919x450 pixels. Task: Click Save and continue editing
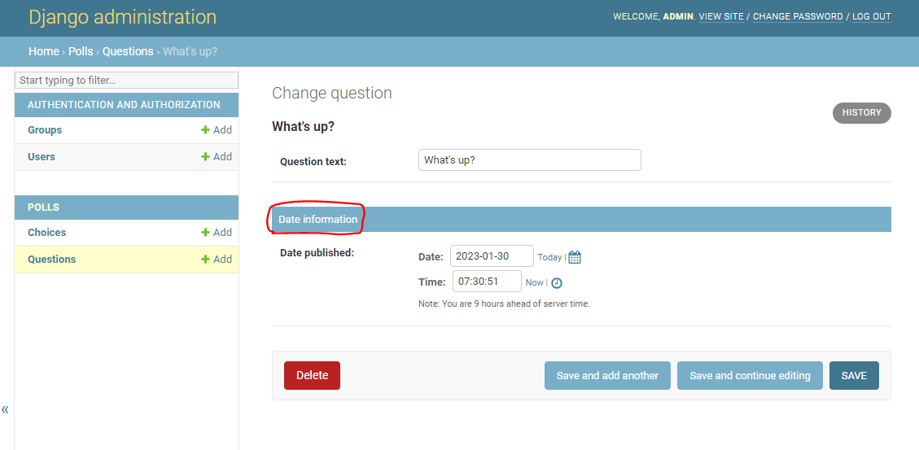click(x=750, y=376)
